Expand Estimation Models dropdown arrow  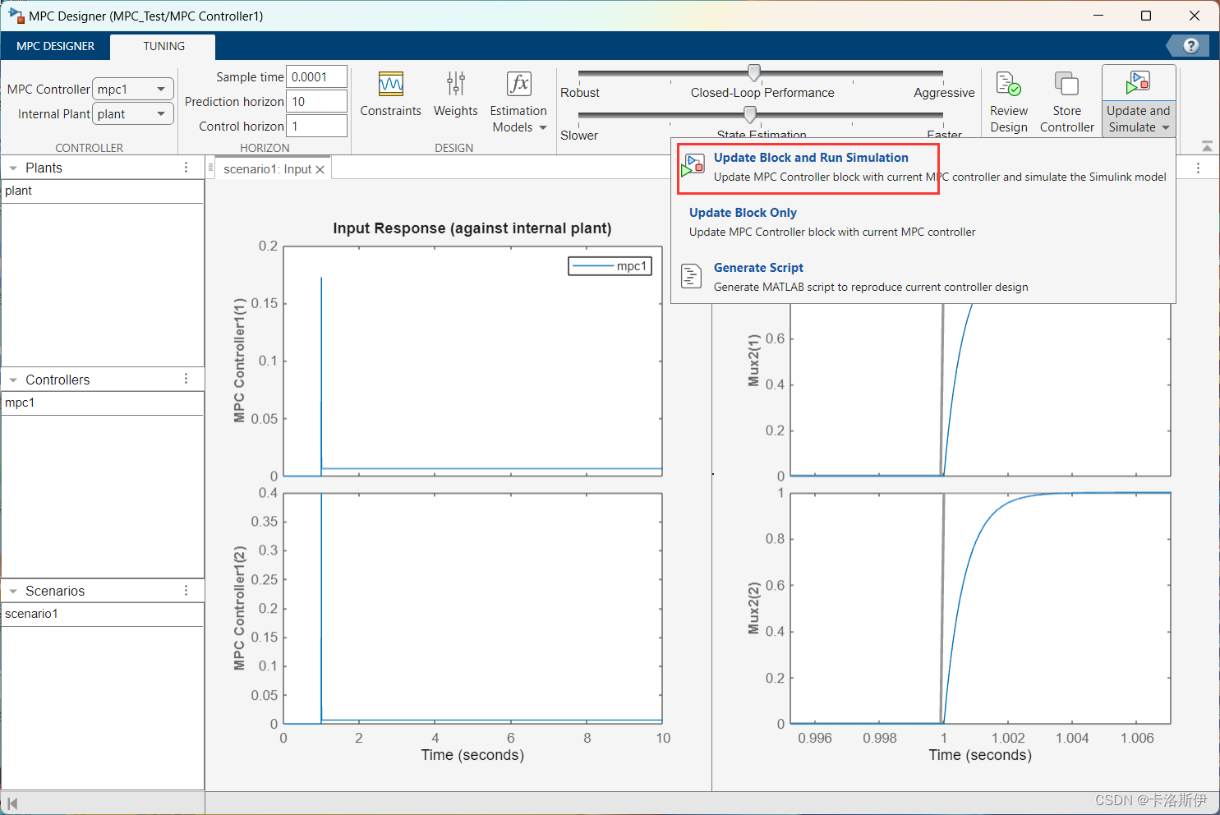coord(543,127)
